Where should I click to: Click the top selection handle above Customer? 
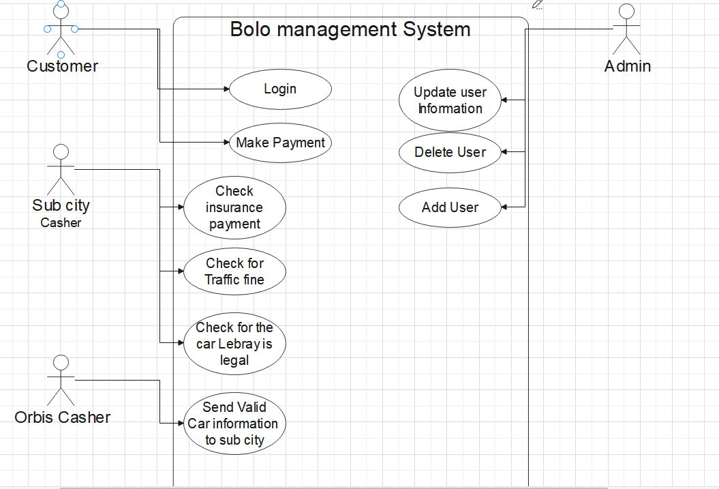coord(61,3)
